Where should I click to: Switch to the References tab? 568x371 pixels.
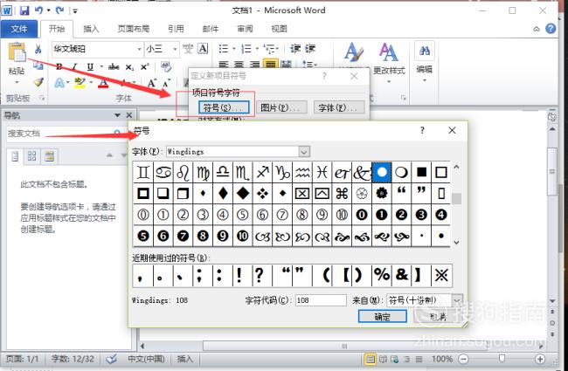pos(176,29)
